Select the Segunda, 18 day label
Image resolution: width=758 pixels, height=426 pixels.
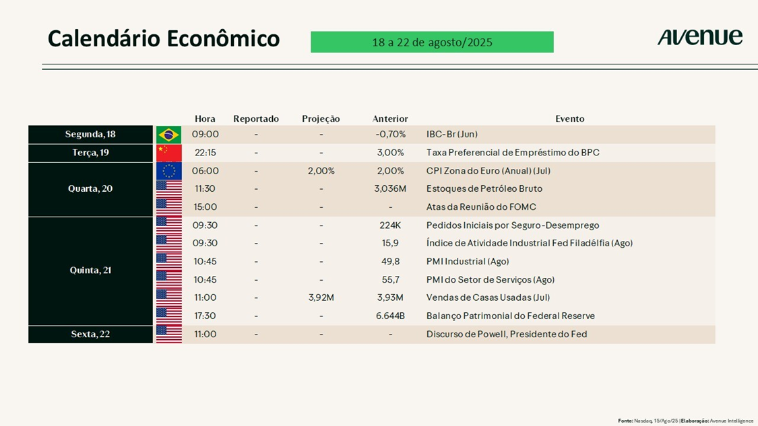pyautogui.click(x=90, y=135)
